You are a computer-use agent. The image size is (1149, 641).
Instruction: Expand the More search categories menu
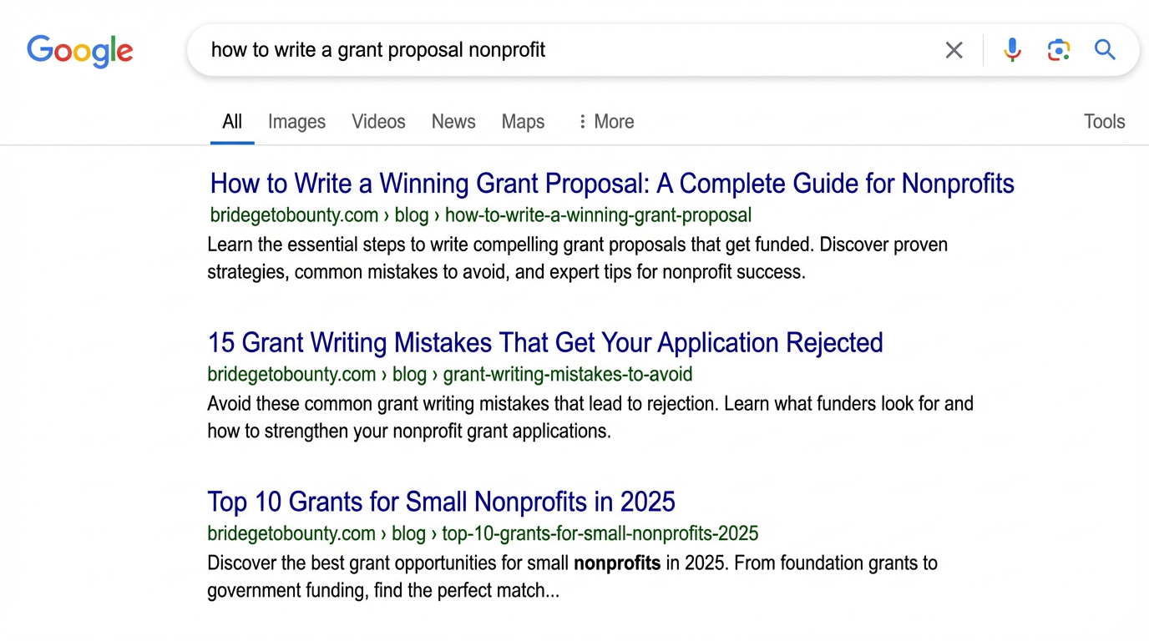tap(614, 121)
